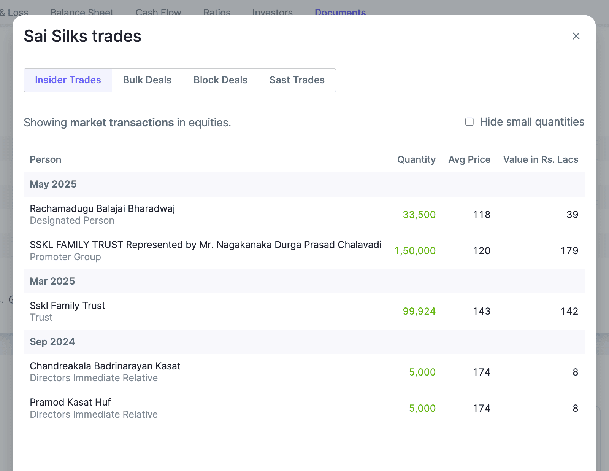Open the Bulk Deals tab
Image resolution: width=609 pixels, height=471 pixels.
click(x=147, y=80)
